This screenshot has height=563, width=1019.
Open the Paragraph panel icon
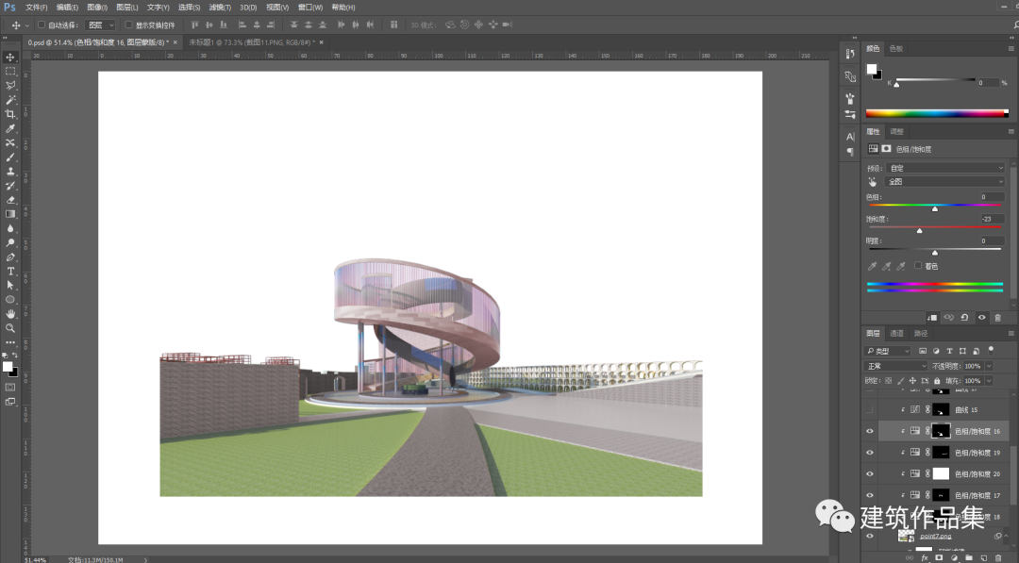850,152
